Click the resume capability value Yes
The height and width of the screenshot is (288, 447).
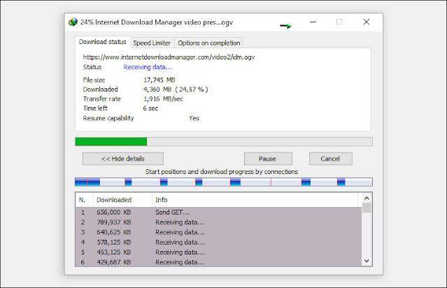194,118
